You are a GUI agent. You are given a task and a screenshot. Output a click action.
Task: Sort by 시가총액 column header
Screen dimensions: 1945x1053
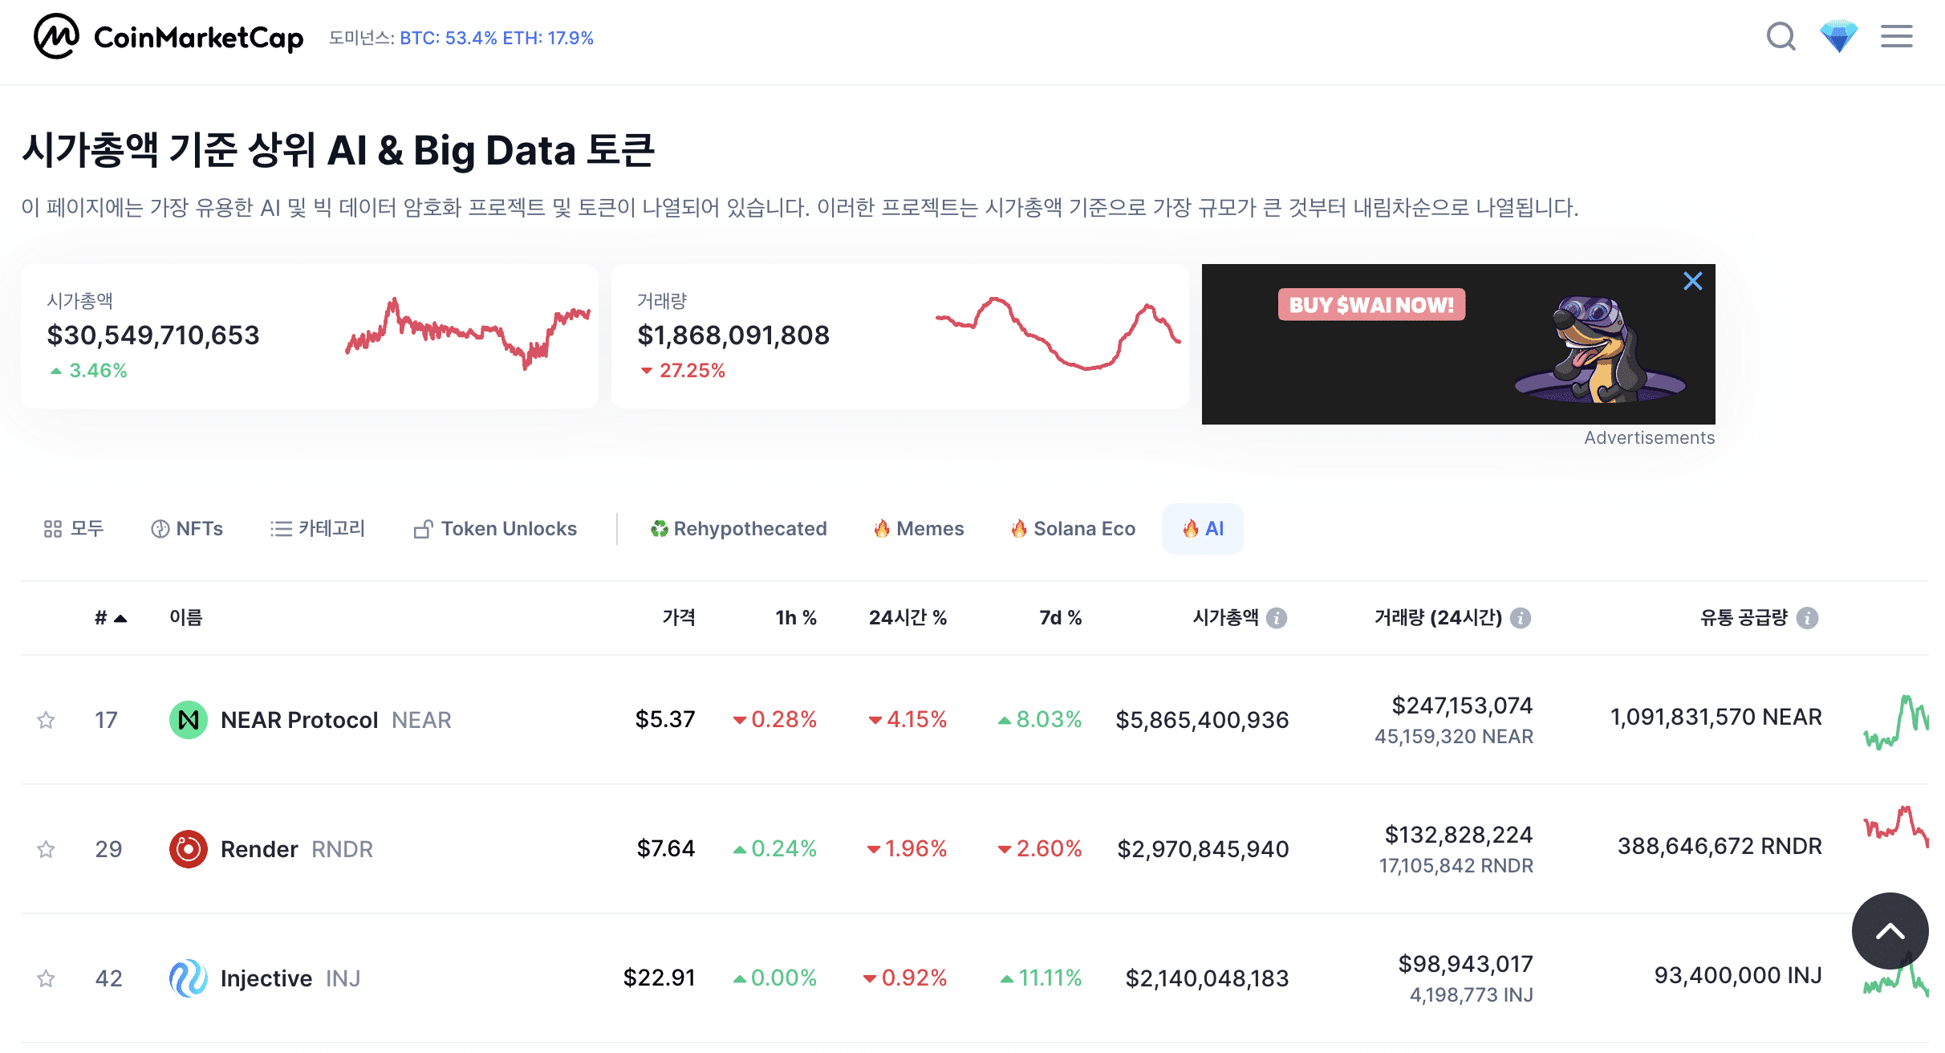1226,618
